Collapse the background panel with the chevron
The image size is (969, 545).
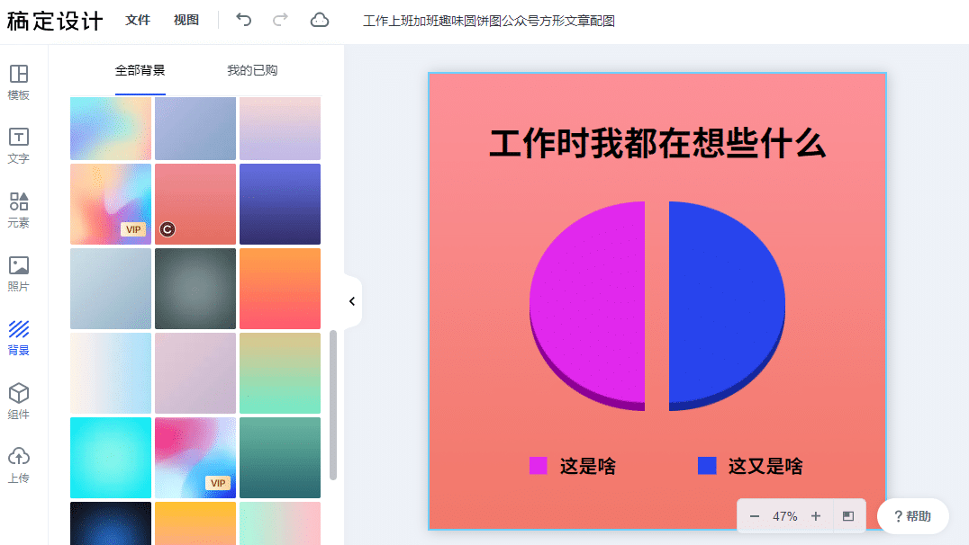pyautogui.click(x=352, y=301)
